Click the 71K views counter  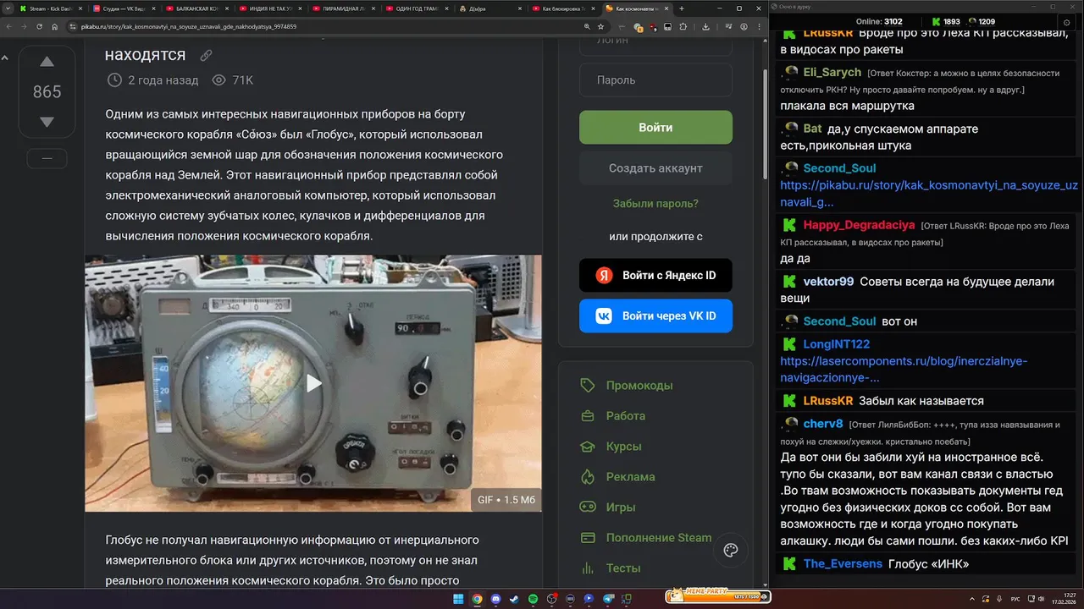tap(233, 80)
